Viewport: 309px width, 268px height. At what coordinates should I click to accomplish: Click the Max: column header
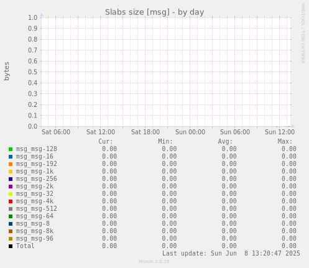pyautogui.click(x=285, y=142)
